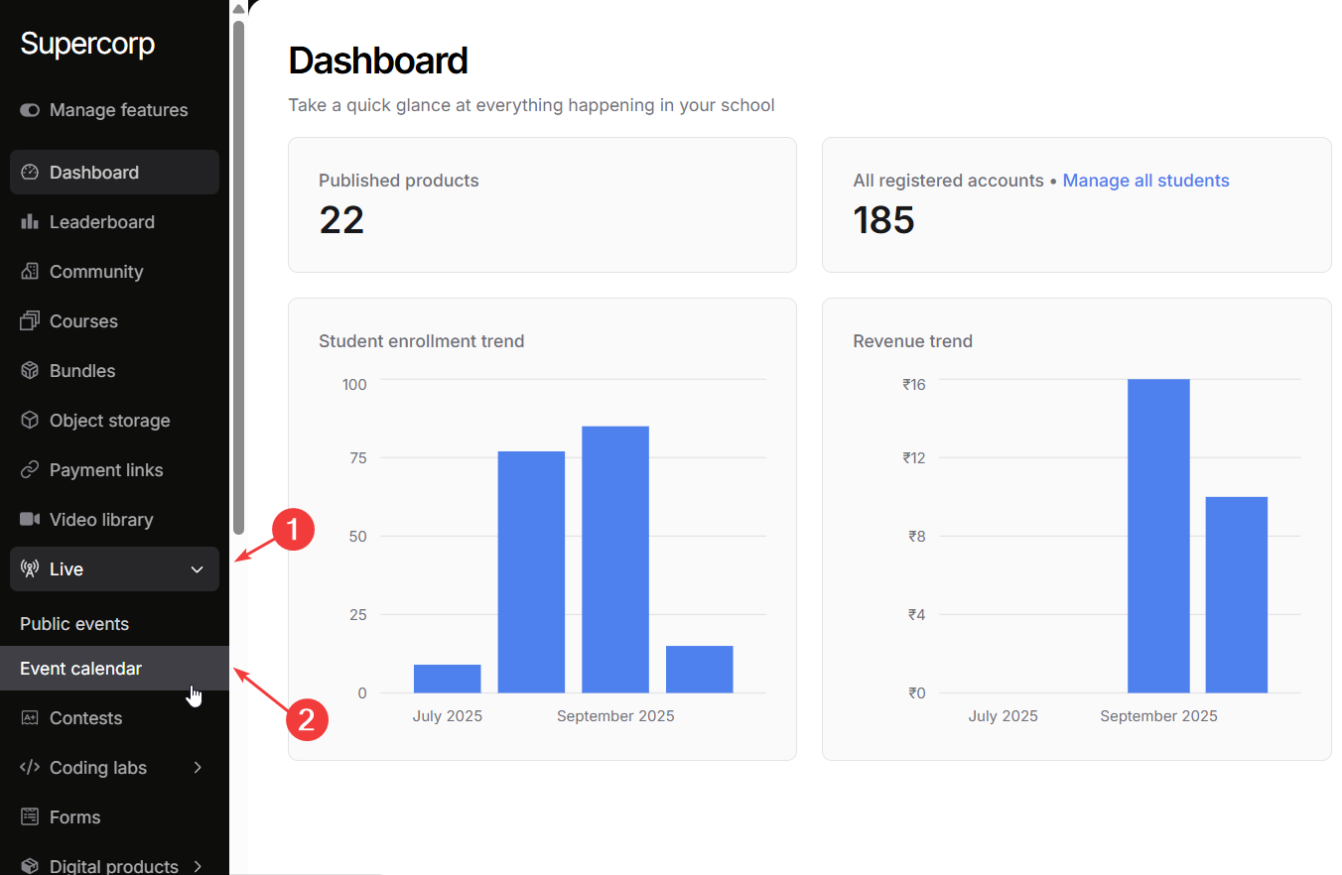Screen dimensions: 1342x875
Task: Expand the Digital products submenu arrow
Action: coord(197,866)
